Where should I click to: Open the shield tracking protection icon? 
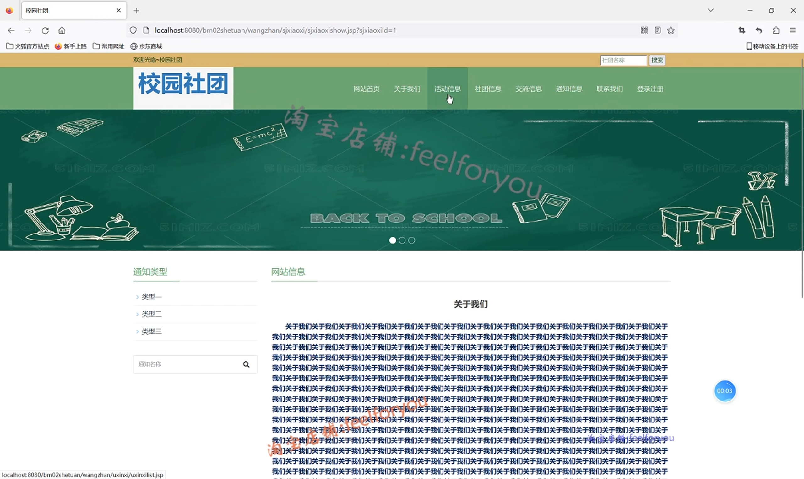point(133,30)
